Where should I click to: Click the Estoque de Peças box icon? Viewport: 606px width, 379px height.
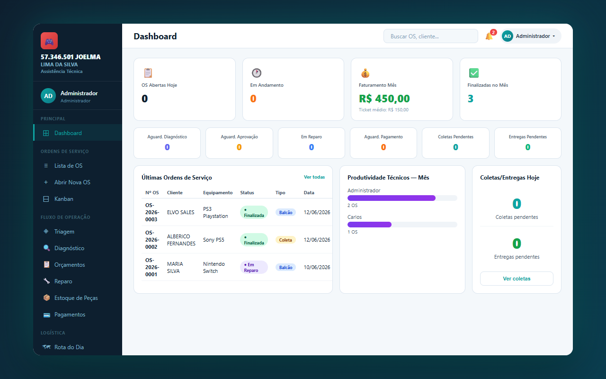(46, 298)
